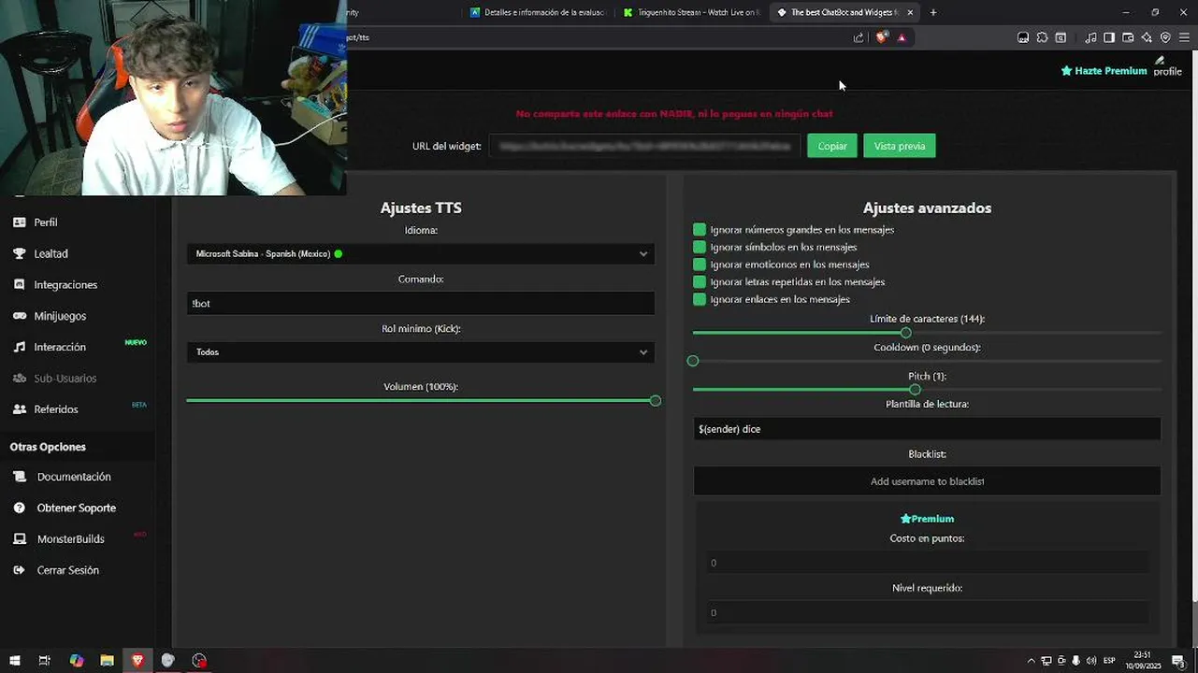Open the Idioma voice dropdown

pyautogui.click(x=421, y=253)
